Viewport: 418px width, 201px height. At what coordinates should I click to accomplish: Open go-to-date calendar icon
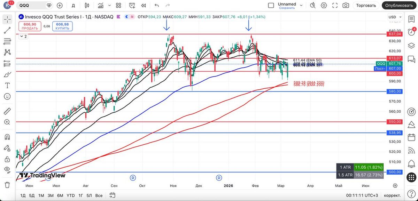[113, 195]
